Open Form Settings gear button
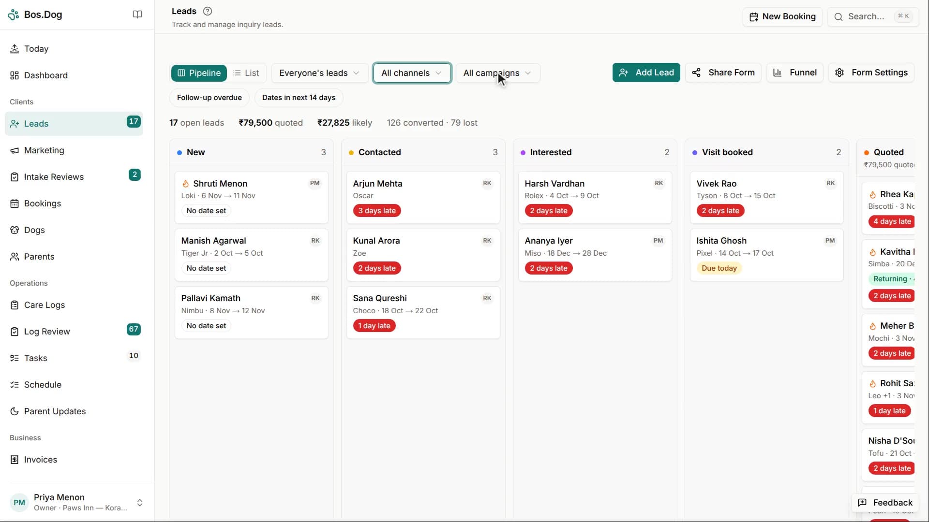 tap(871, 72)
